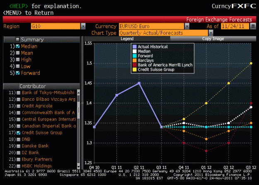Click Barclays Q1 12 forecast point
This screenshot has height=185, width=259.
point(206,139)
